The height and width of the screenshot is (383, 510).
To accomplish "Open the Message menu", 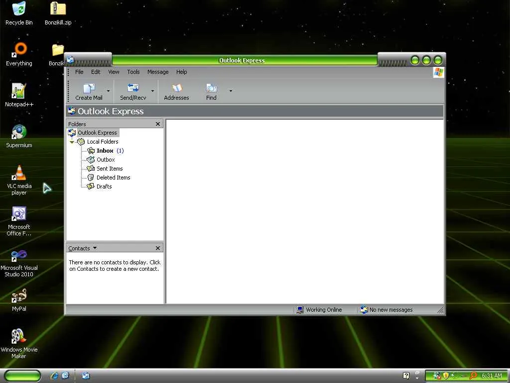I will 158,72.
